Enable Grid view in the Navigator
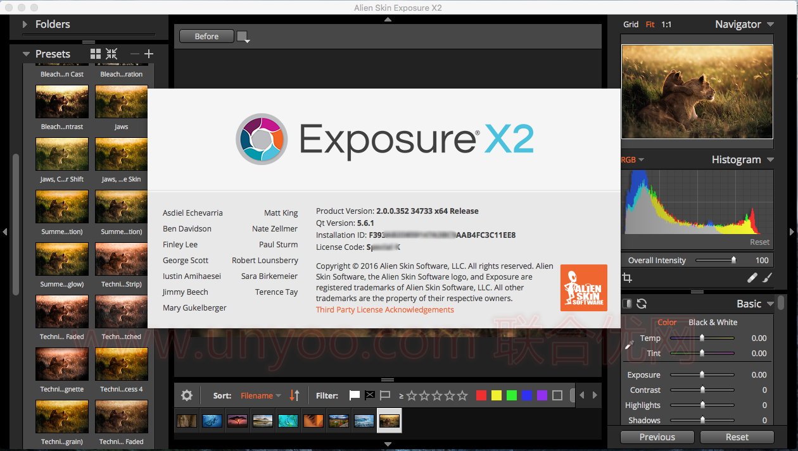The image size is (798, 451). pos(631,24)
